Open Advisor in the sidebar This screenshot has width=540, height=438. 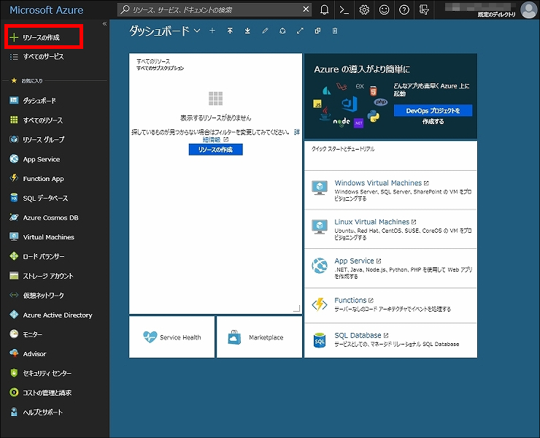click(28, 354)
